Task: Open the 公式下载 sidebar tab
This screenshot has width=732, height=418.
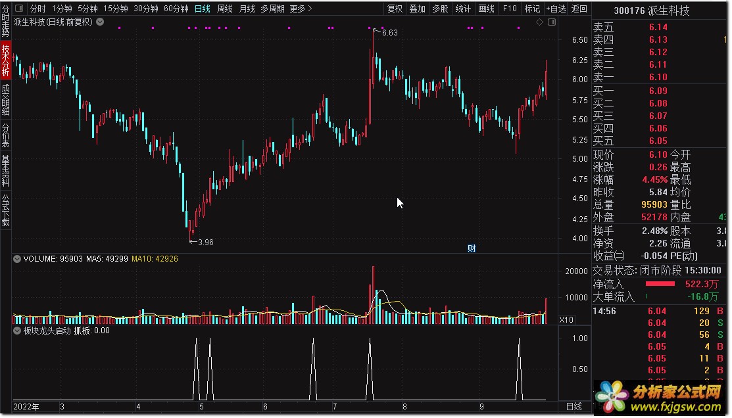Action: point(6,210)
